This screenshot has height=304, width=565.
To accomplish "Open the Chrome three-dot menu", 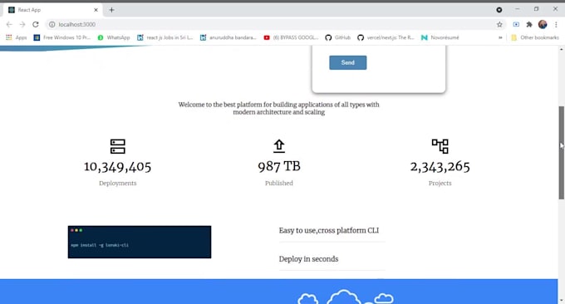I will [556, 24].
